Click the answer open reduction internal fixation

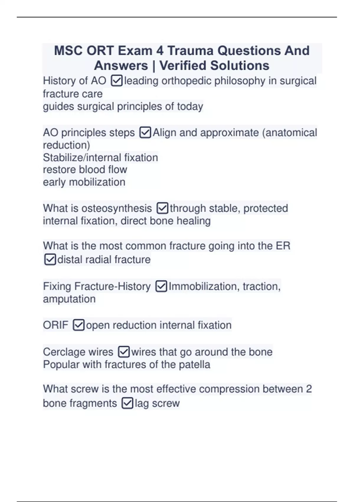click(x=159, y=325)
